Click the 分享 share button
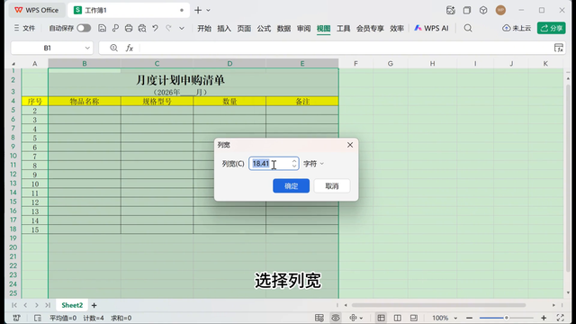 pos(551,28)
